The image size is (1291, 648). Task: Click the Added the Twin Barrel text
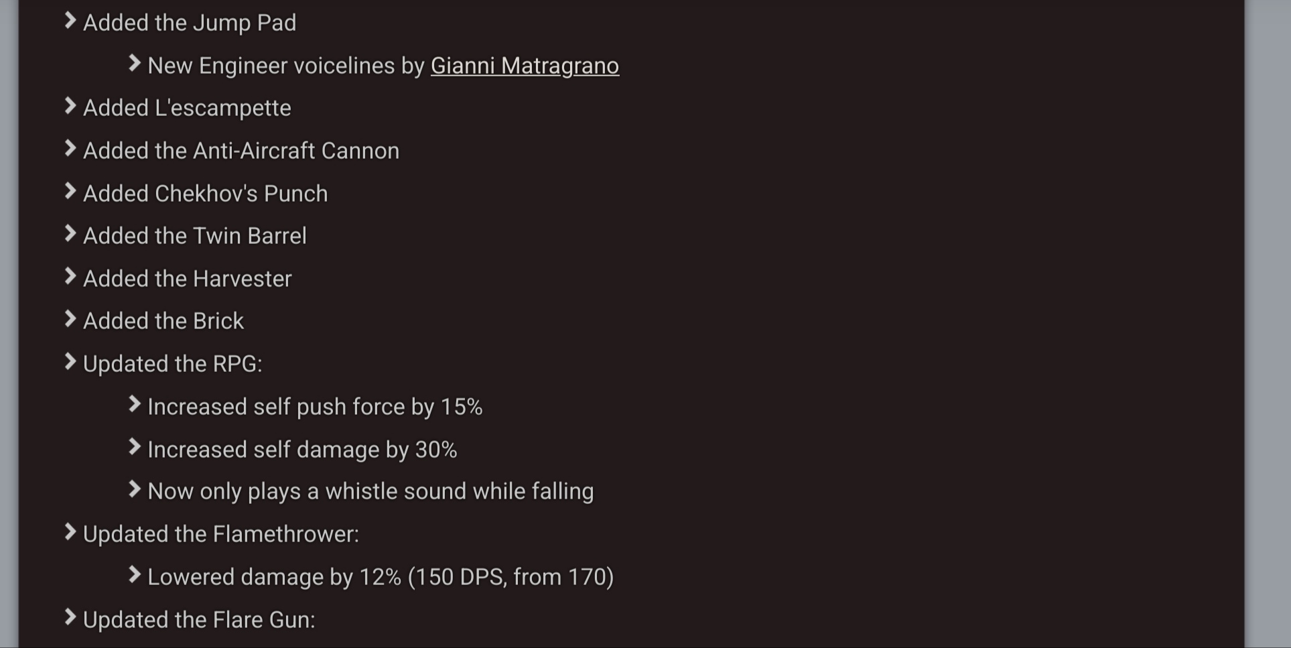point(195,236)
